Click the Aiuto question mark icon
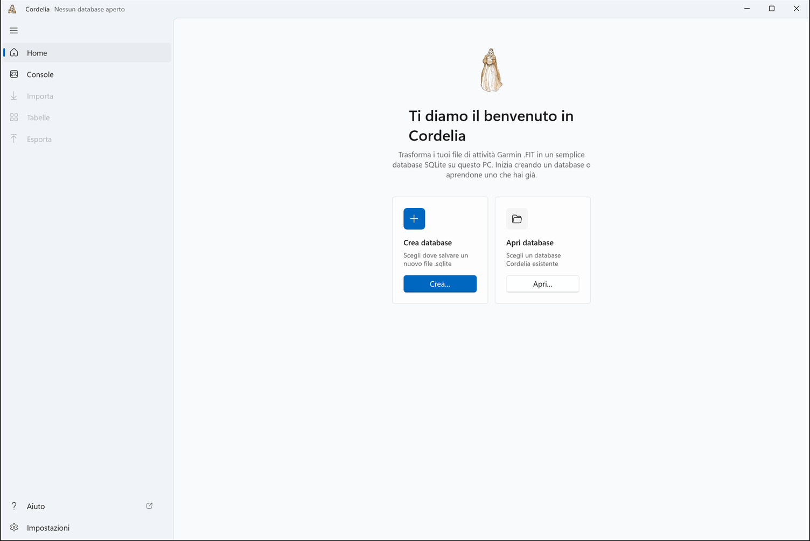Screen dimensions: 810x541 coord(14,506)
